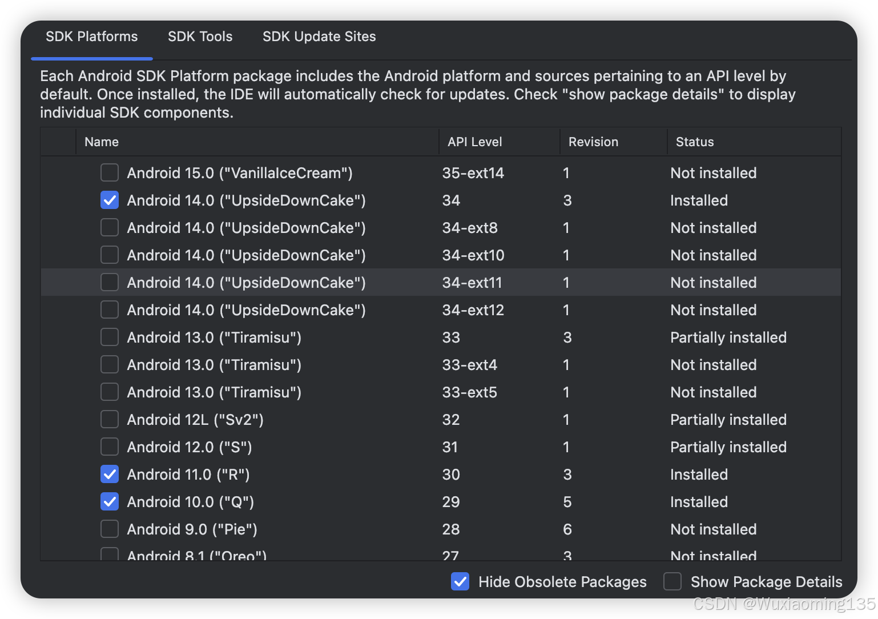Check Android 15.0 ("VanillaIceCream") for install
Viewport: 878px width, 619px height.
109,172
